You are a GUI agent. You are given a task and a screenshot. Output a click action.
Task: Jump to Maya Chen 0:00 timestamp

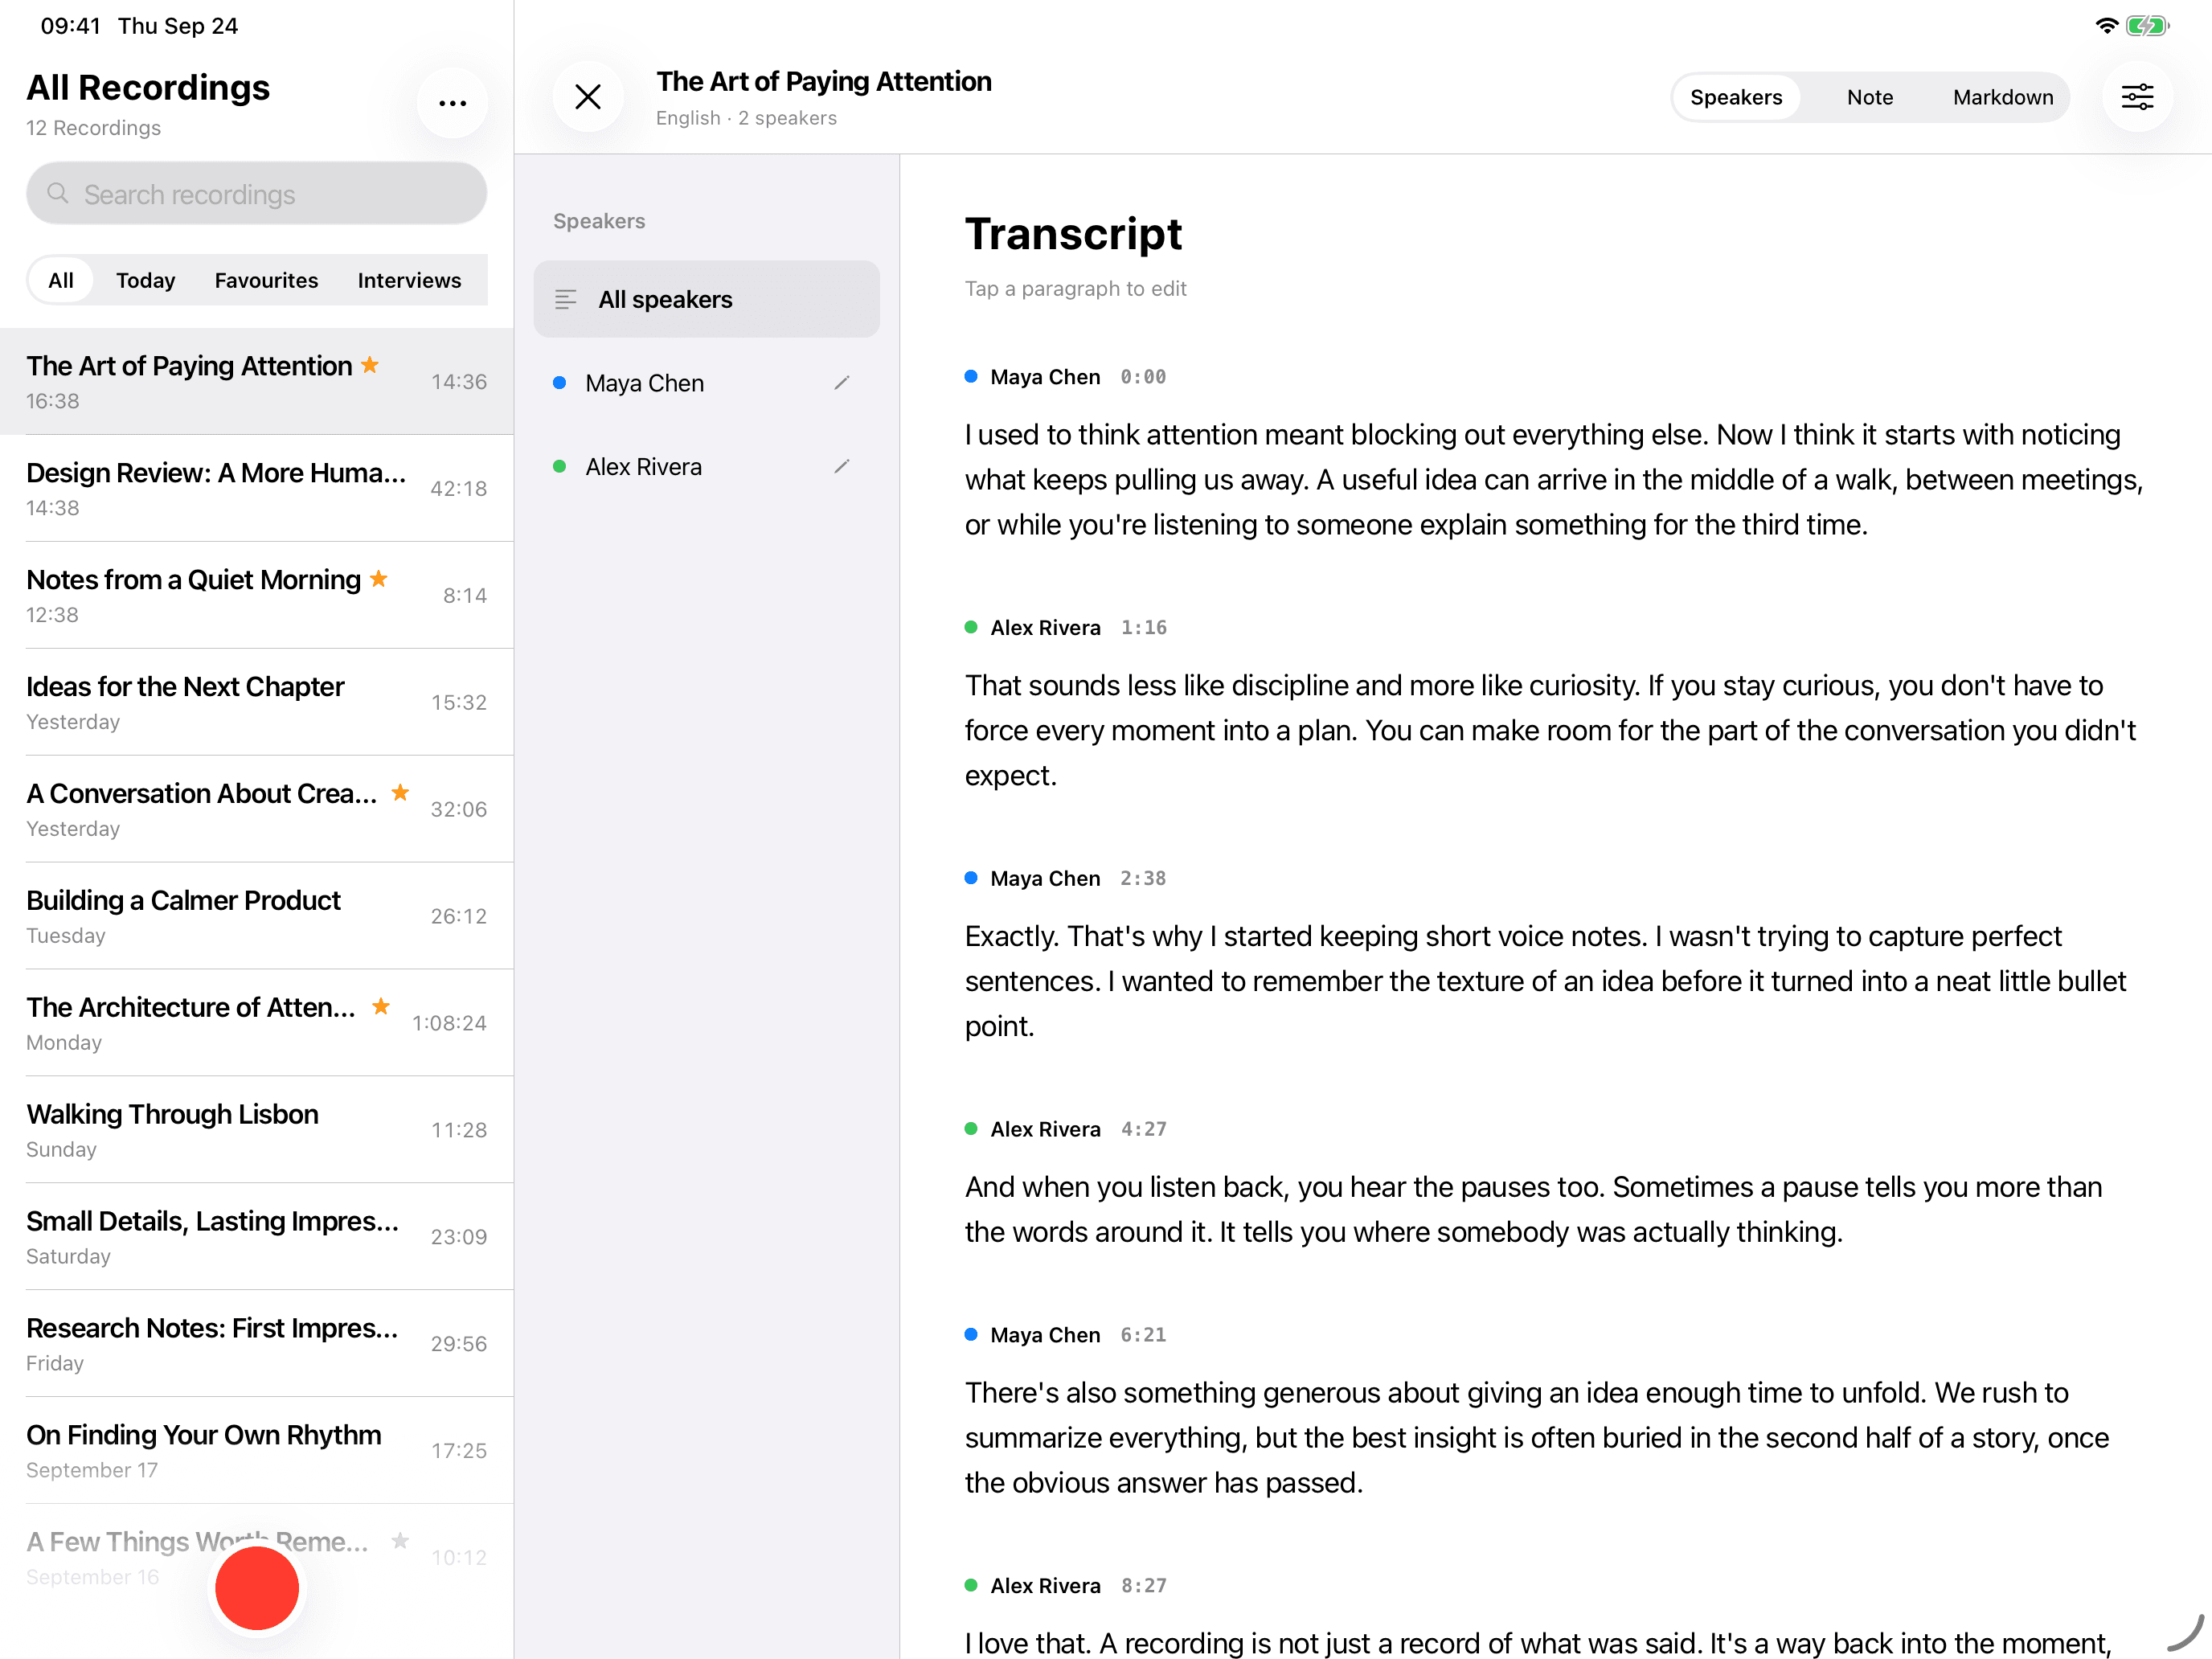[x=1142, y=377]
